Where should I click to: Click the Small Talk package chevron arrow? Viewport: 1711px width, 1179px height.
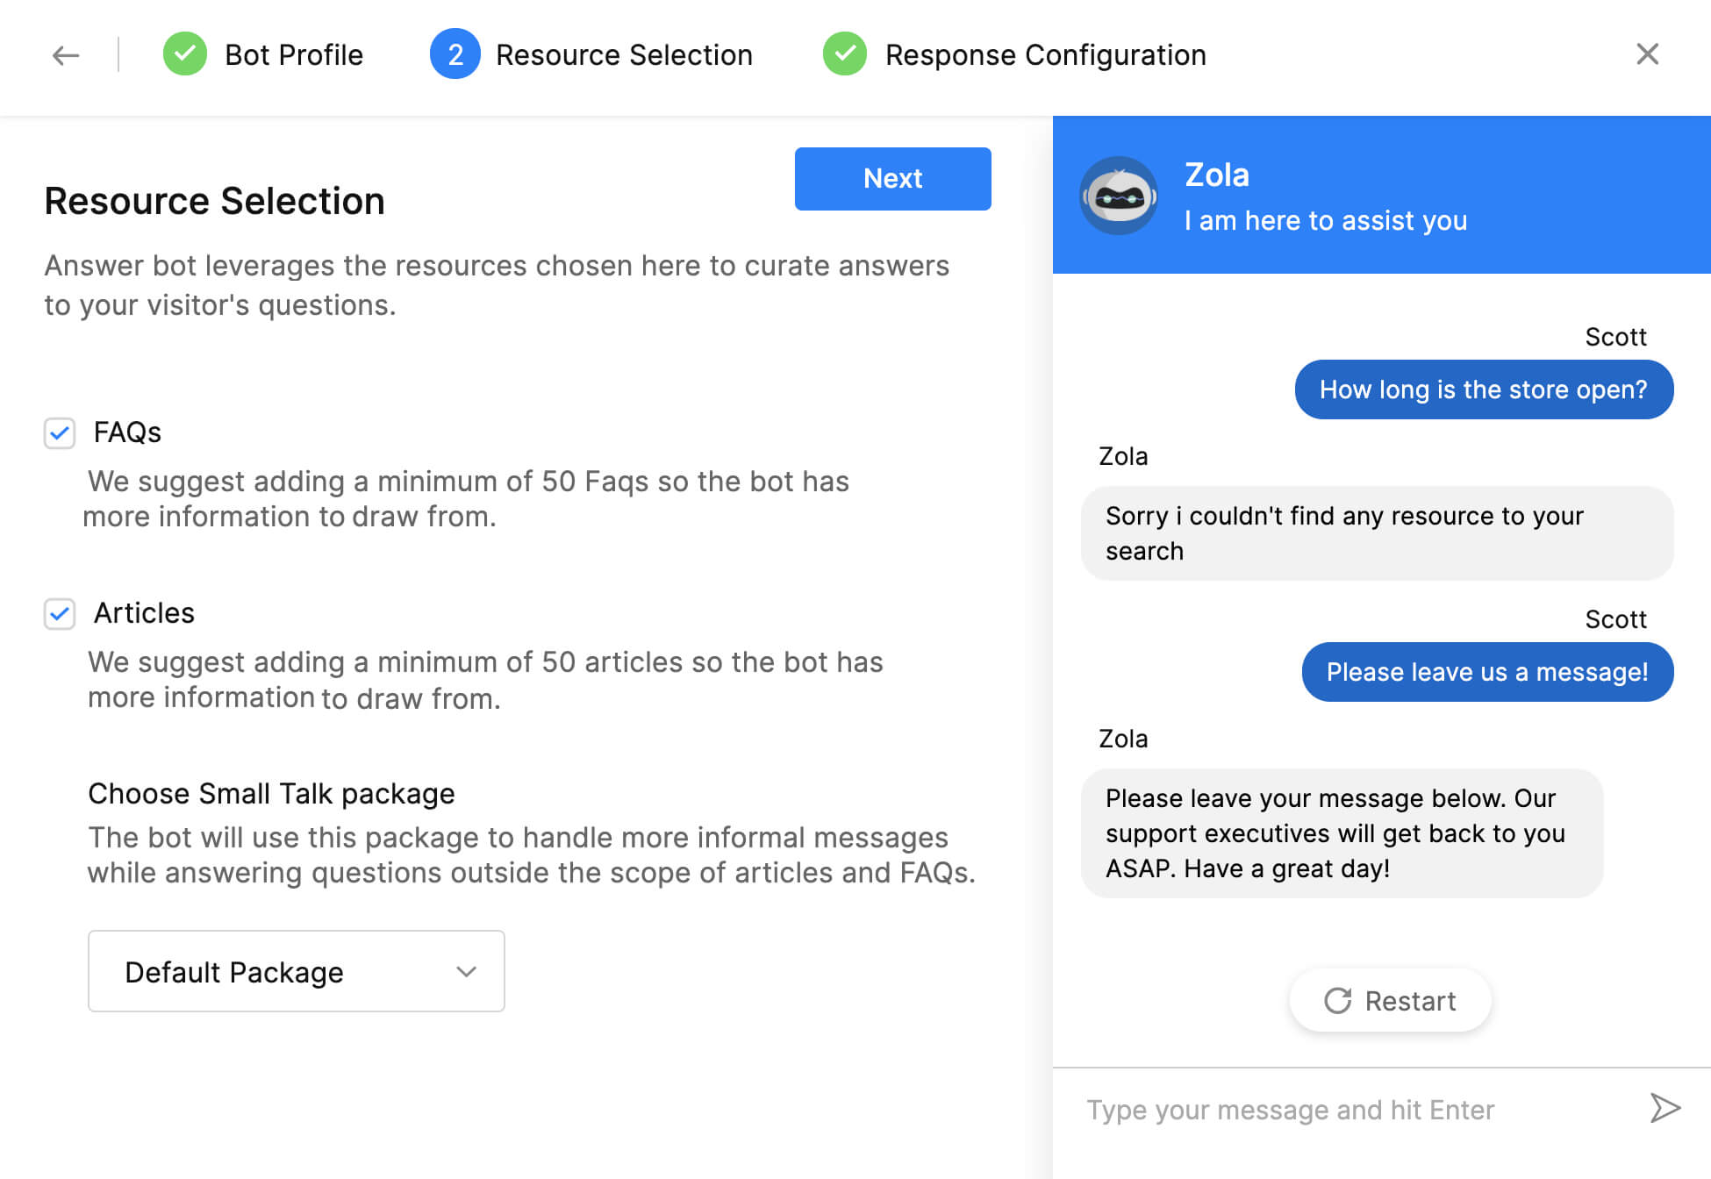click(466, 971)
